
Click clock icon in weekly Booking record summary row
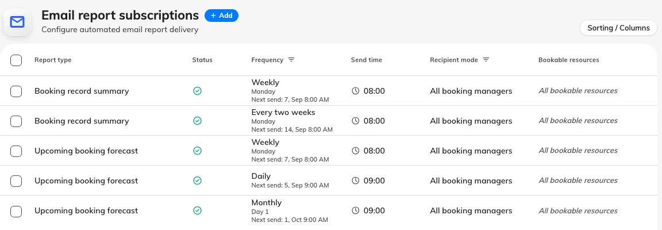tap(356, 91)
